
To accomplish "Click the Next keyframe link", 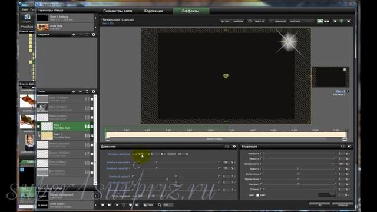I will coord(340,92).
